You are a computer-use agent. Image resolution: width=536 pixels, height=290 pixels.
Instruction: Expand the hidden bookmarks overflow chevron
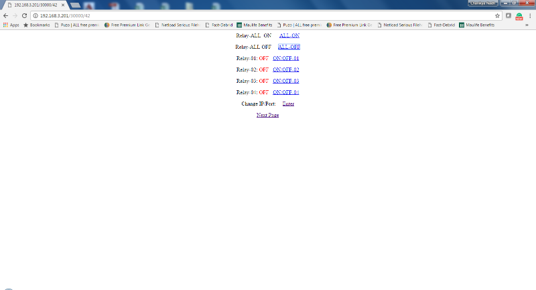tap(527, 25)
